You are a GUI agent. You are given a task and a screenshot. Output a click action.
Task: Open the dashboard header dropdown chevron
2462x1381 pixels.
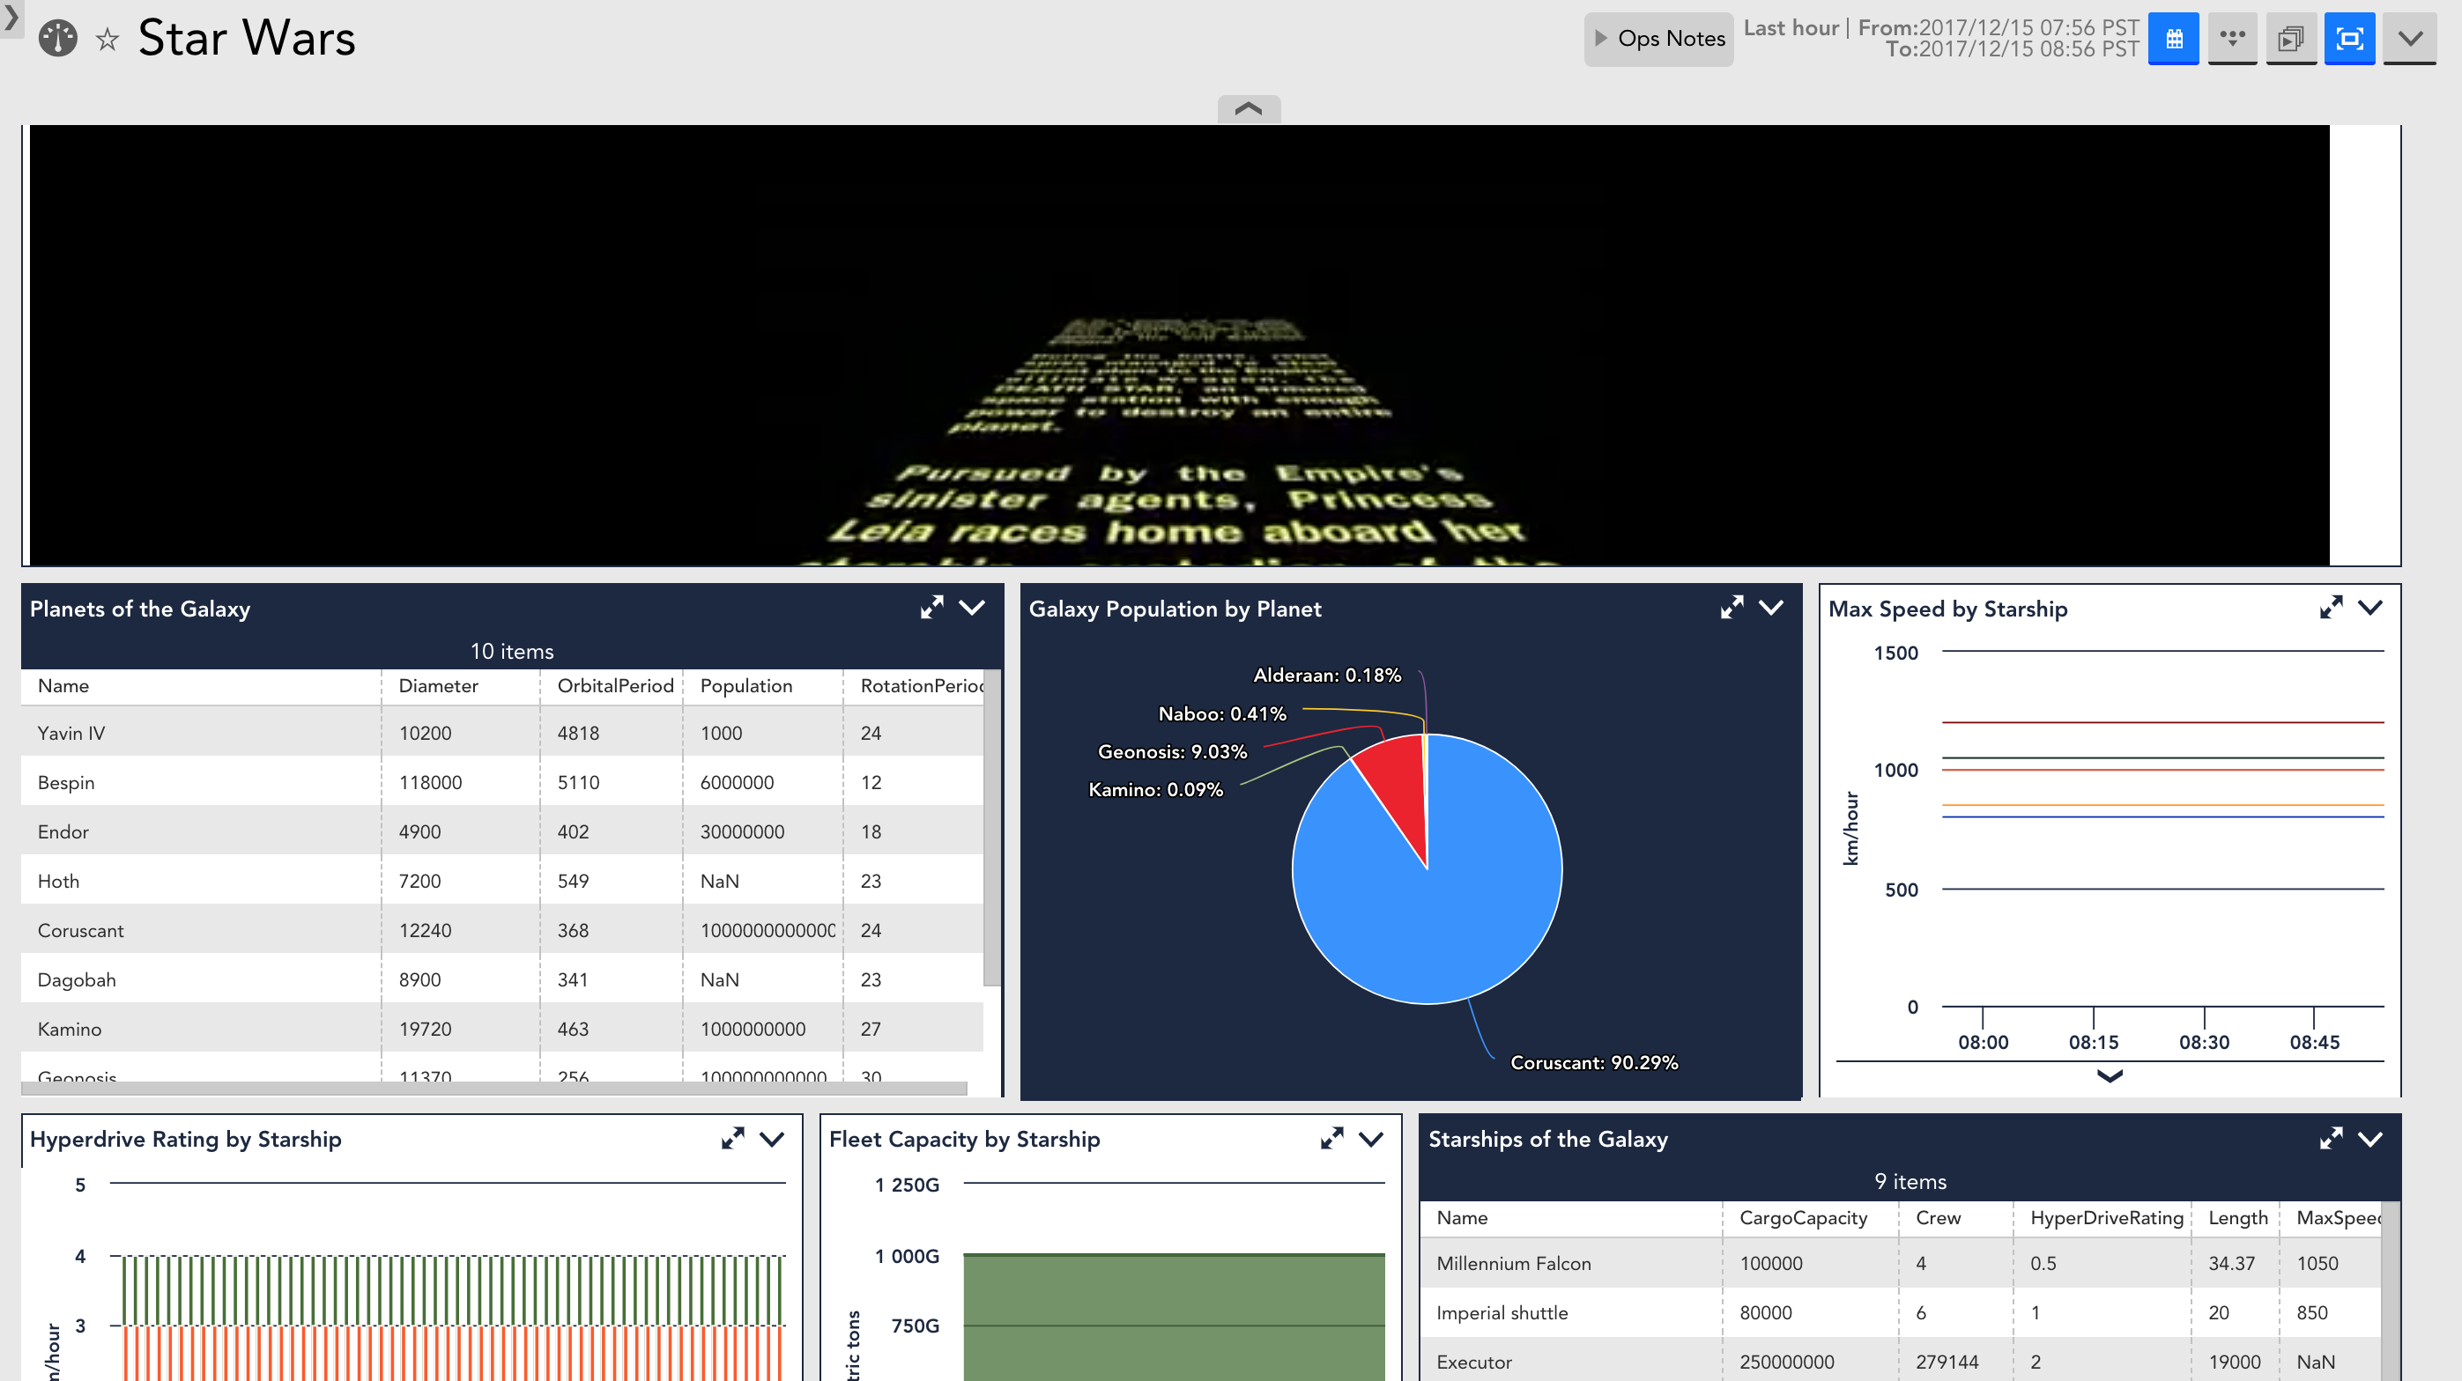[2409, 39]
